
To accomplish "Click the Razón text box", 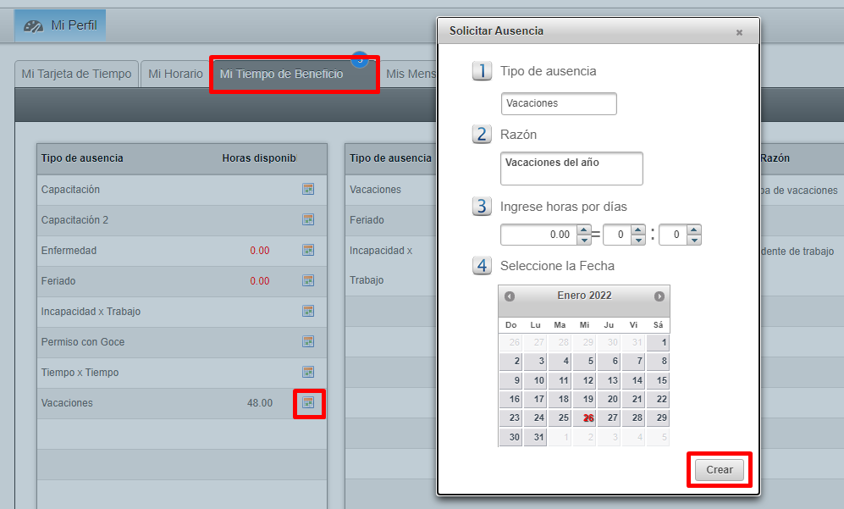I will point(571,168).
